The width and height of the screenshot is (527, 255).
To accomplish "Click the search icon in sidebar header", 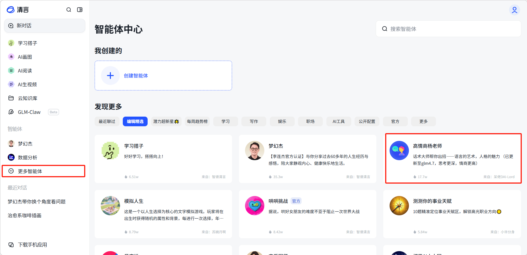I will pyautogui.click(x=69, y=10).
